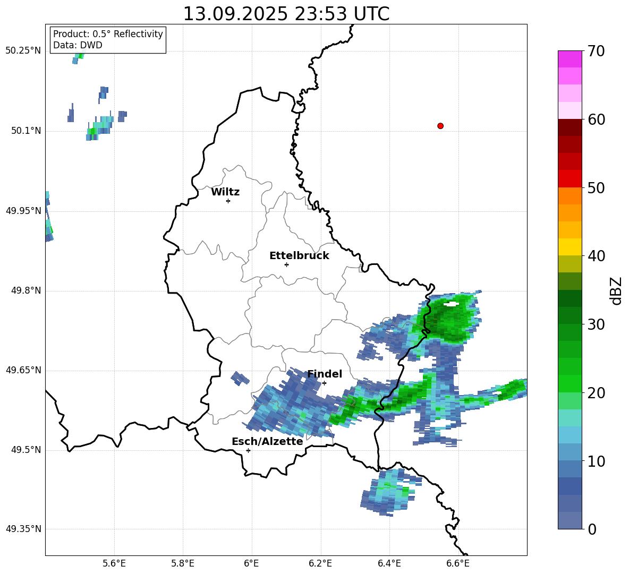Click the 49.35°N latitude label
629x574 pixels.
point(23,529)
